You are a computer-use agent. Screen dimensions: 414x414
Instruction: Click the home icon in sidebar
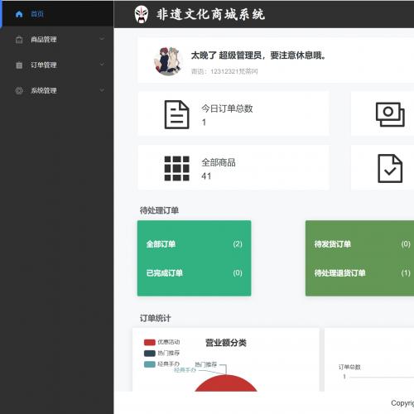click(19, 14)
